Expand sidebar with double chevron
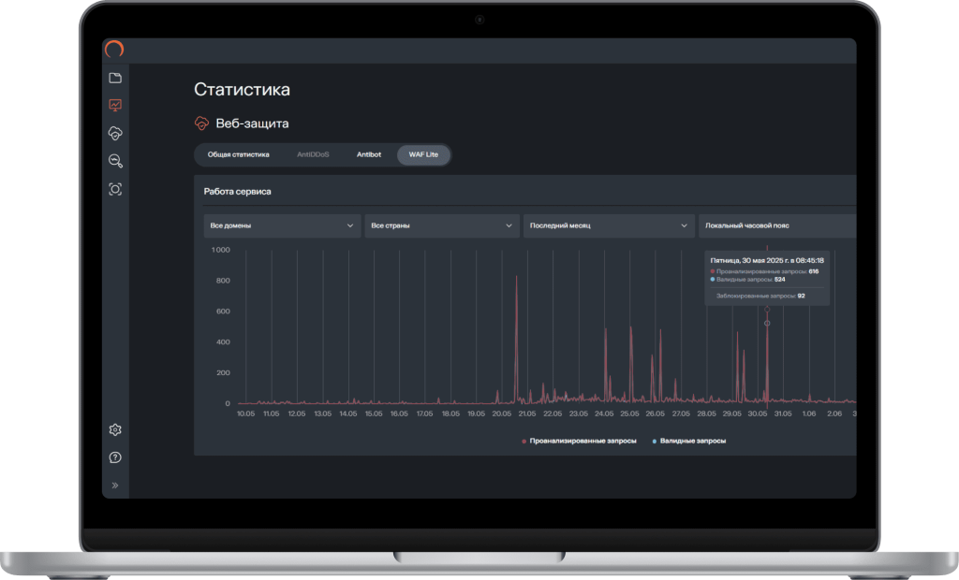 [x=115, y=486]
